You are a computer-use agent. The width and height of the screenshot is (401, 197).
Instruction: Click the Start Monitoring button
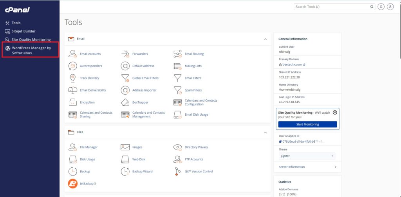(x=308, y=124)
